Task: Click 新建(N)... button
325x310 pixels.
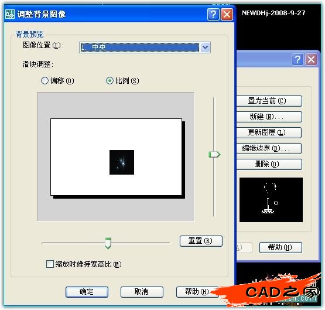Action: coord(269,117)
